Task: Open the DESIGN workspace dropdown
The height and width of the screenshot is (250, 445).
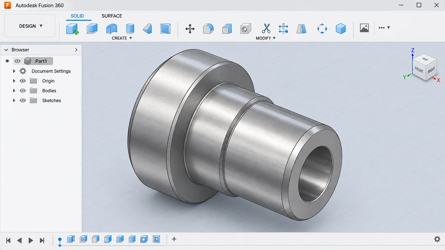Action: [30, 26]
